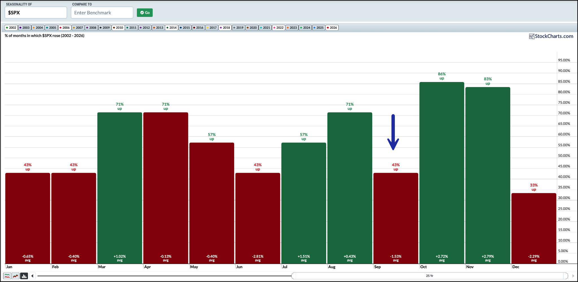Toggle the 2022 year series
The height and width of the screenshot is (282, 578).
pyautogui.click(x=279, y=28)
